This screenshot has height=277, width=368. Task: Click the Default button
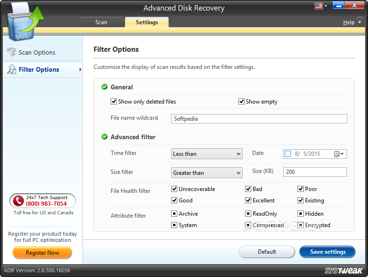click(x=267, y=252)
